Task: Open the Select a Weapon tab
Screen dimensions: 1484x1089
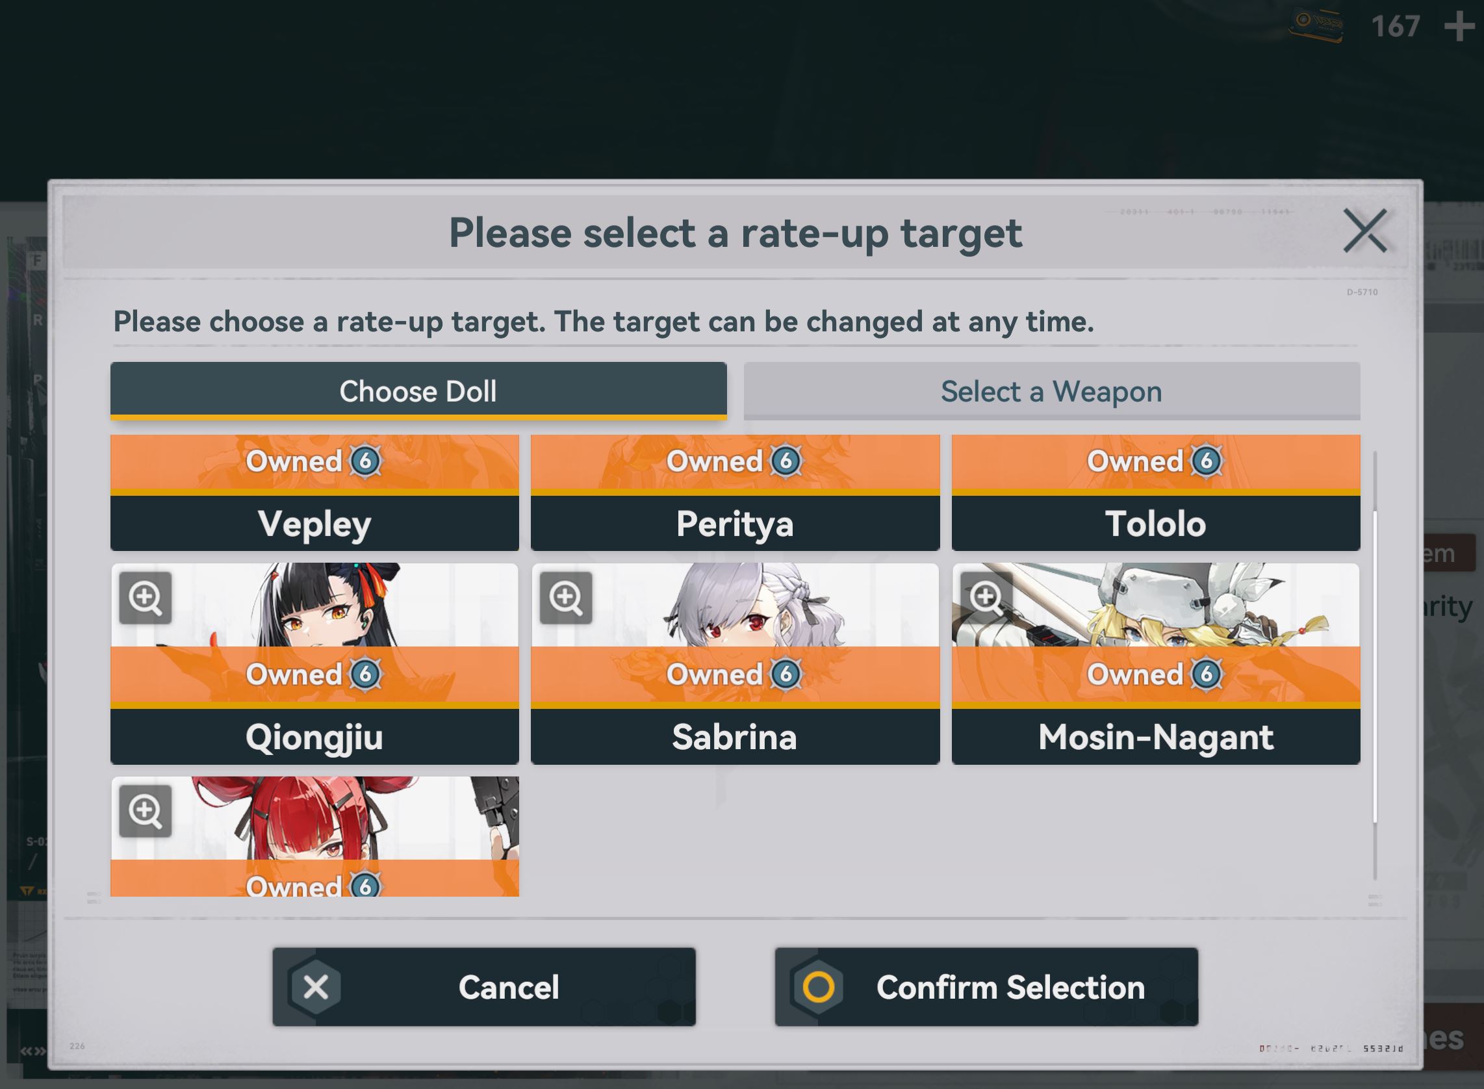Action: click(1051, 391)
